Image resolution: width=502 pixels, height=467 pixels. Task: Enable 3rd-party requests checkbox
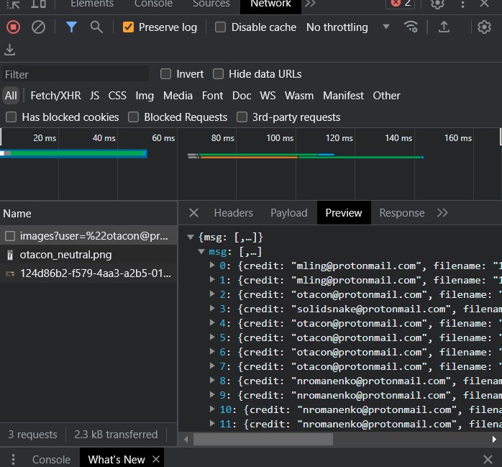pyautogui.click(x=242, y=117)
